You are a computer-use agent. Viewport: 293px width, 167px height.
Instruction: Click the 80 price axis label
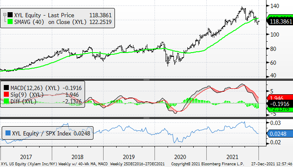274,49
